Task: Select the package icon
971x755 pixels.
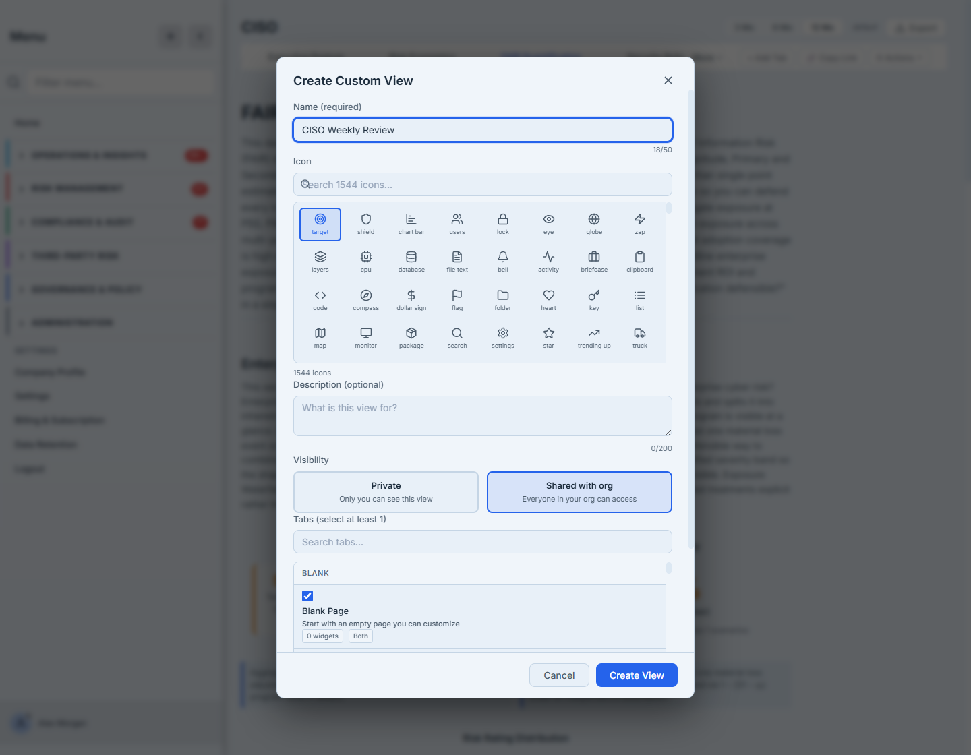Action: click(x=411, y=338)
